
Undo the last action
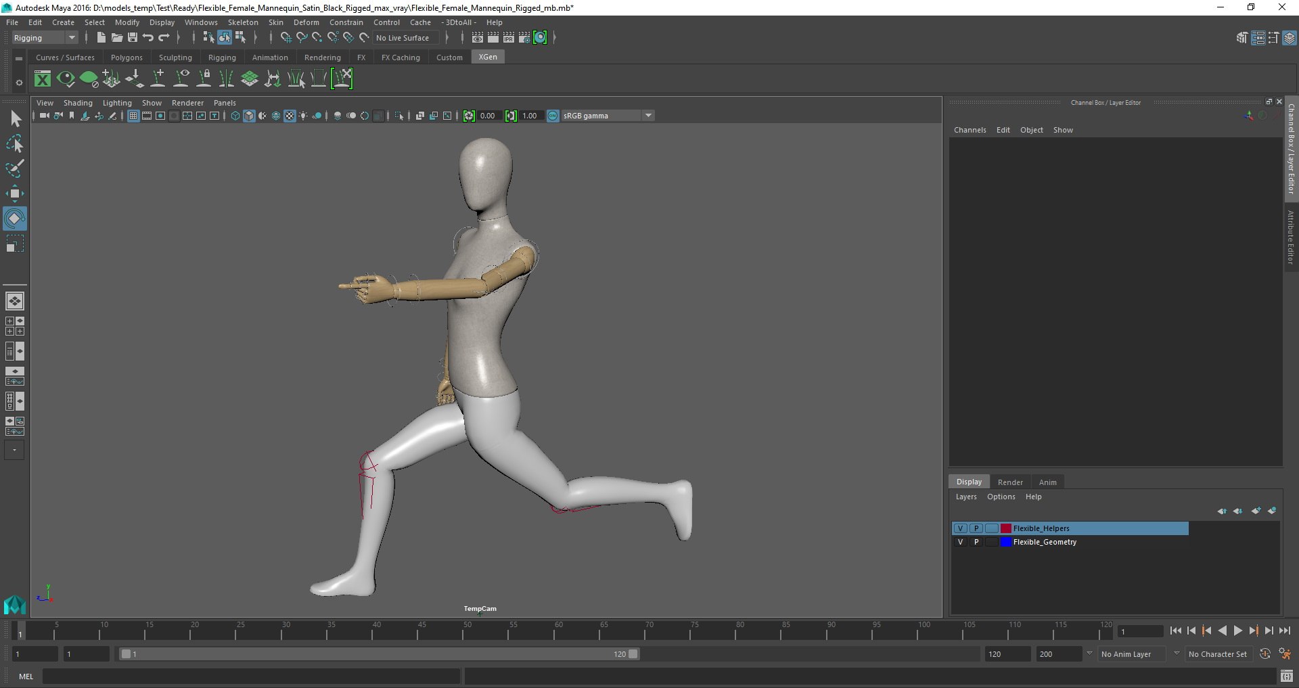click(148, 38)
